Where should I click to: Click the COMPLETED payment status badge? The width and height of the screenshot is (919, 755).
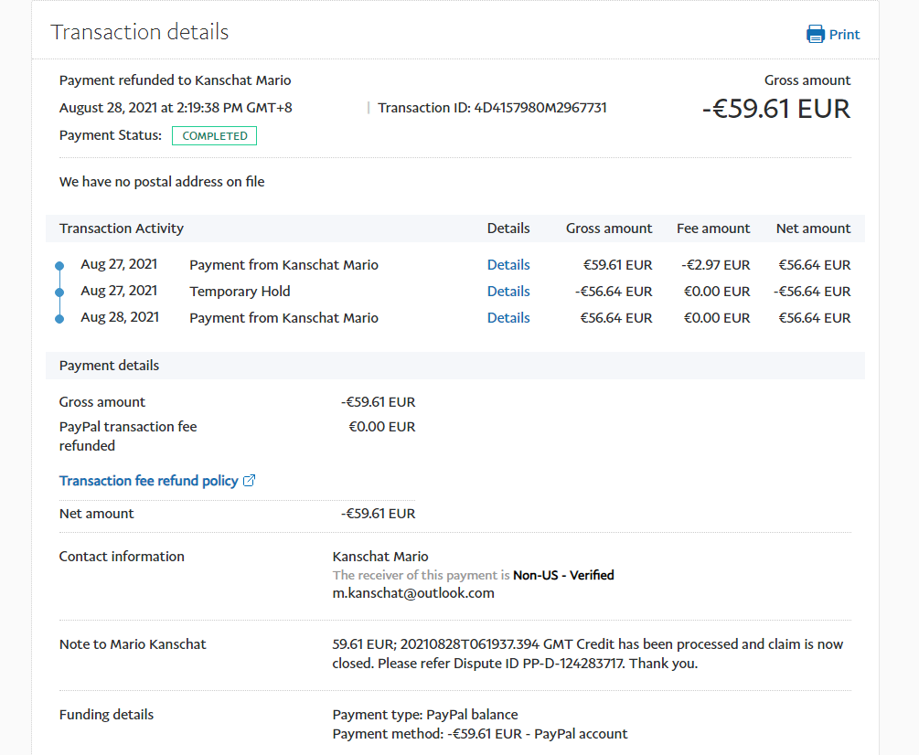tap(215, 136)
